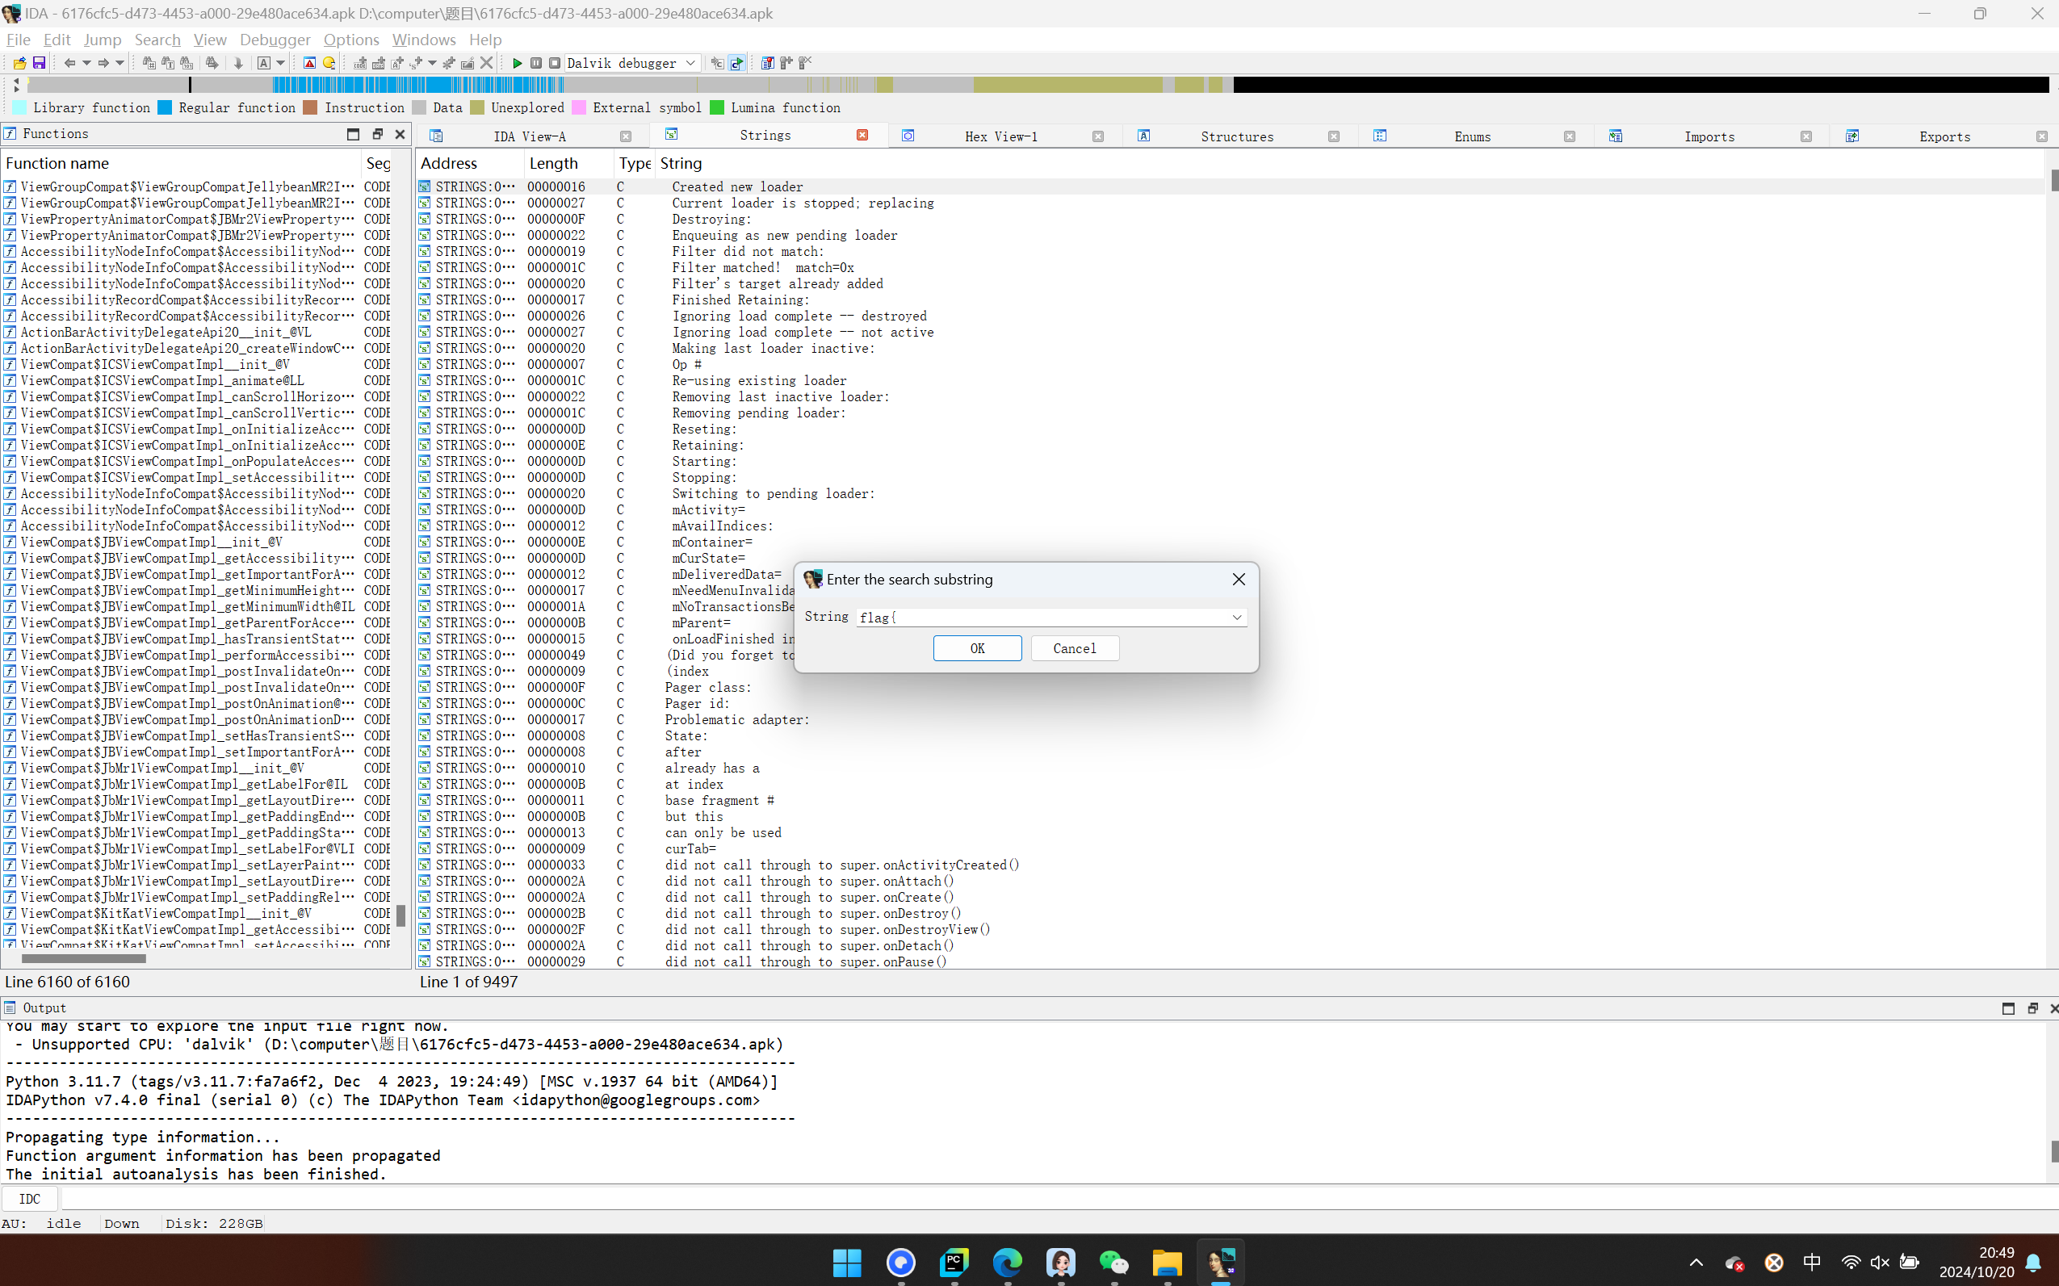
Task: Click the String search input field
Action: click(1042, 618)
